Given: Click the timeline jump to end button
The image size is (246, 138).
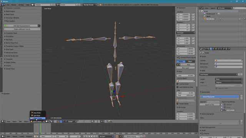Looking at the screenshot, I should (97, 136).
